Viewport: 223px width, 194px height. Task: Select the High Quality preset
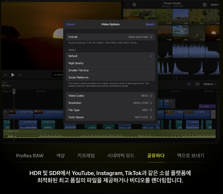[x=110, y=63]
